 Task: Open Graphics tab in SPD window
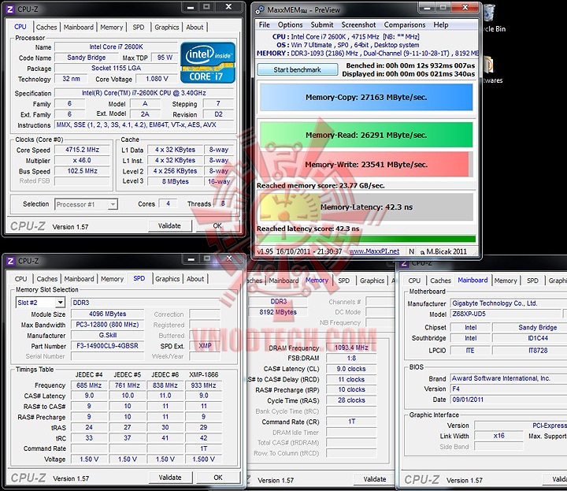pos(167,279)
